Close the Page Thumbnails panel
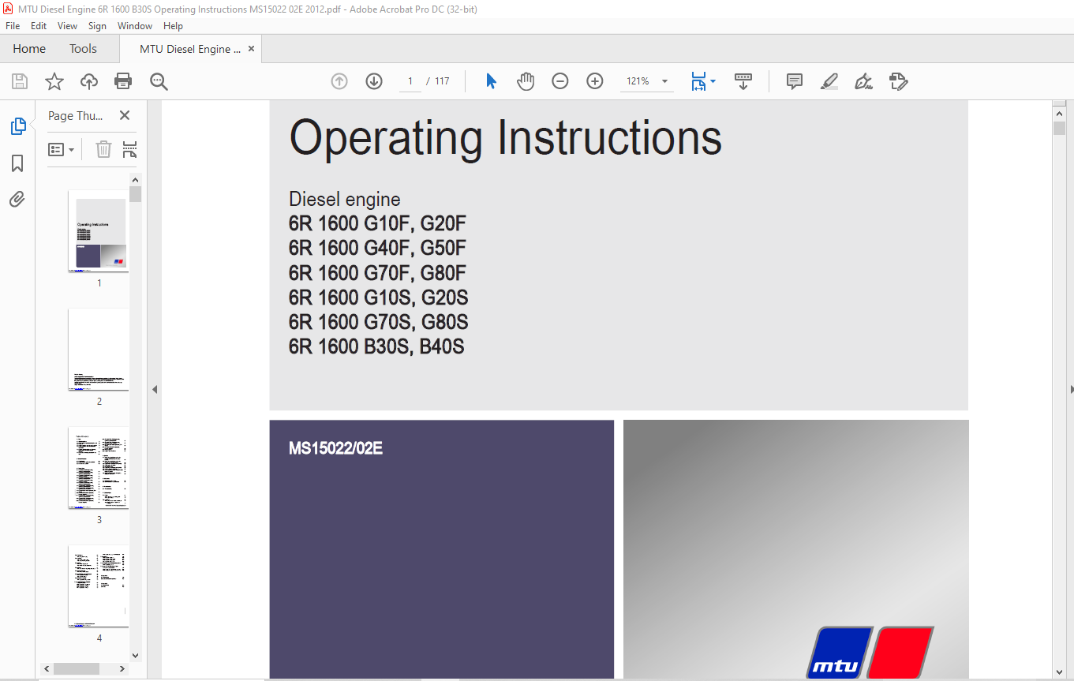 coord(125,115)
